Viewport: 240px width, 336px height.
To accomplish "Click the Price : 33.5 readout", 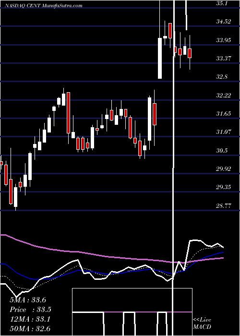I will click(31, 310).
